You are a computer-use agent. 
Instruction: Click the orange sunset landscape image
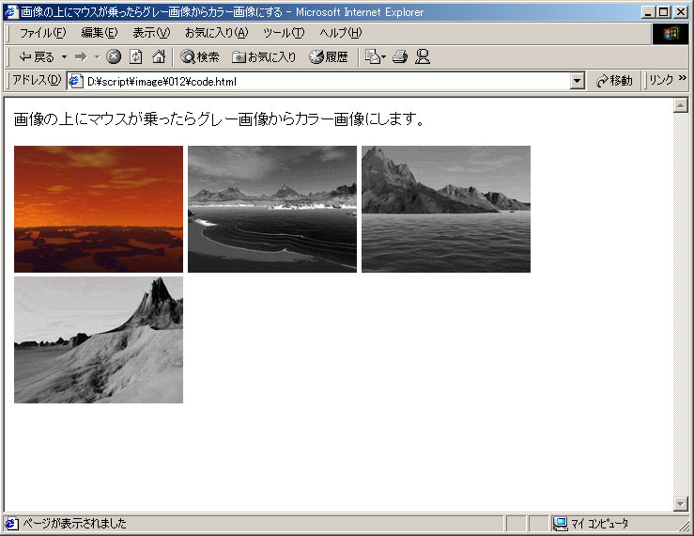click(99, 209)
